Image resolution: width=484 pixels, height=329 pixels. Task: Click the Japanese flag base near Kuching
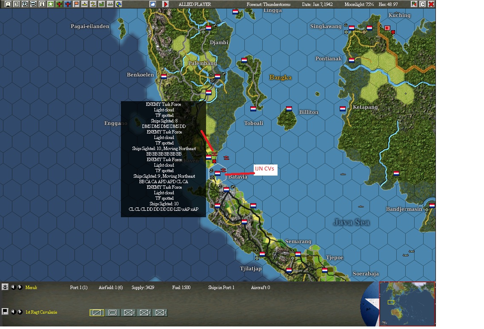pyautogui.click(x=387, y=28)
